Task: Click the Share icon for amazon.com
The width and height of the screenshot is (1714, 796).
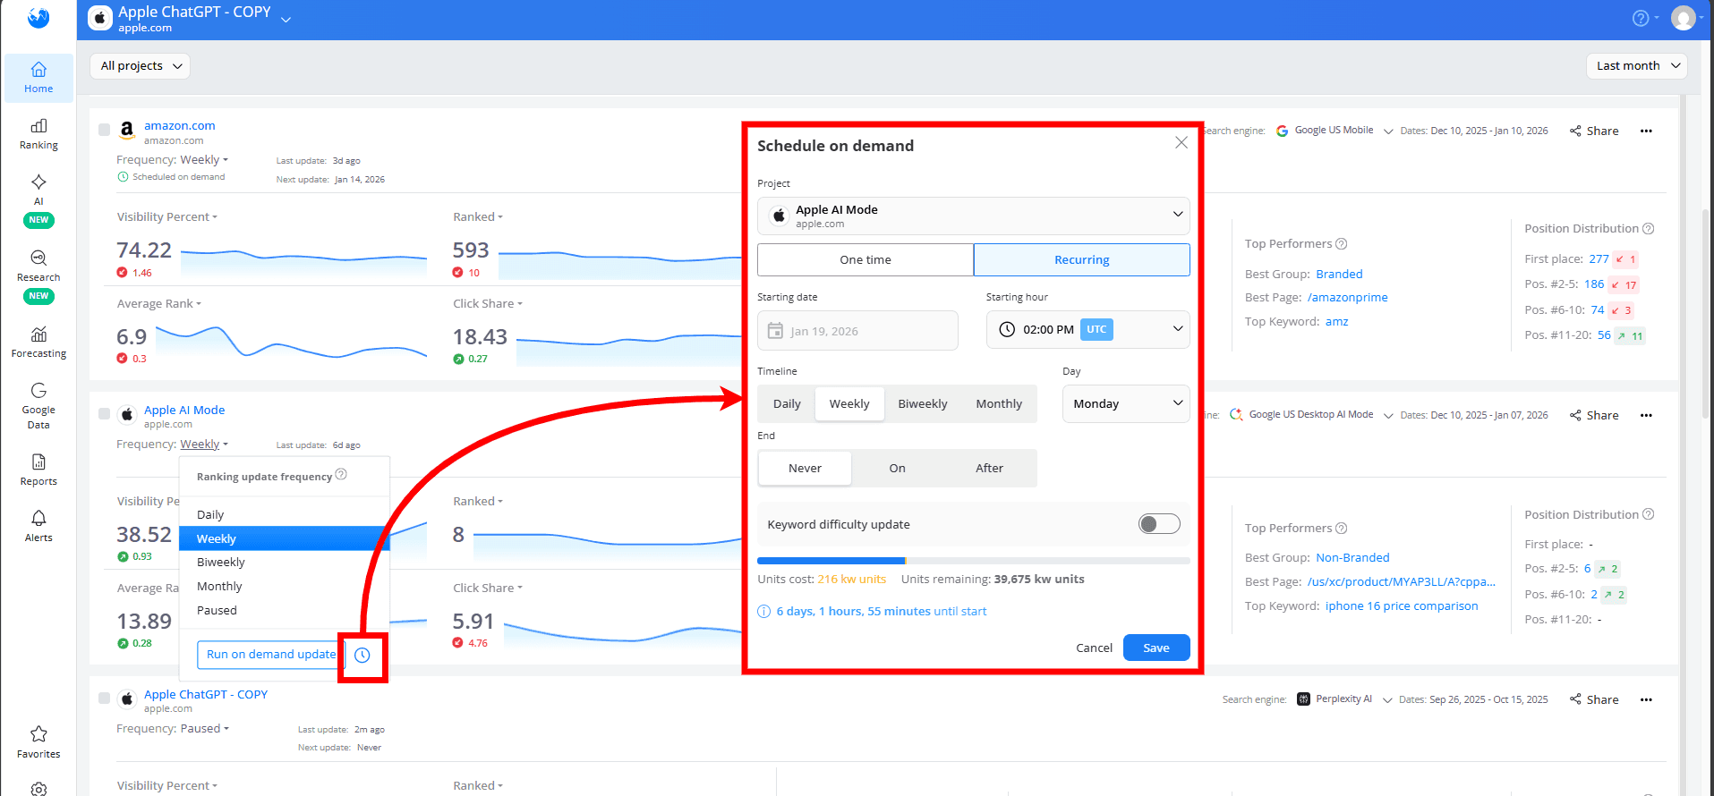Action: point(1575,131)
